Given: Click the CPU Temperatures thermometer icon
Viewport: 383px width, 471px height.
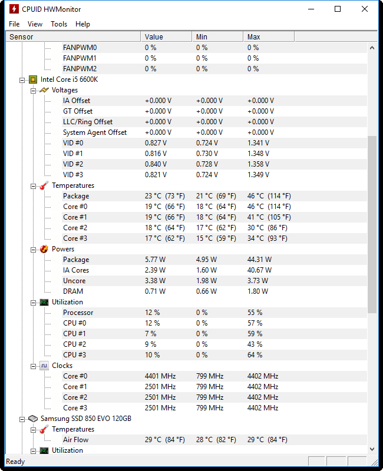Looking at the screenshot, I should (44, 185).
